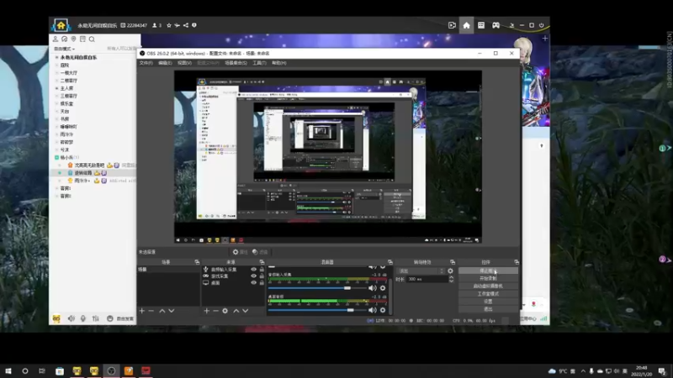
Task: Move source down in Sources panel
Action: 245,311
